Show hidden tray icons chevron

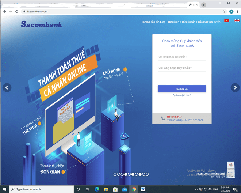coord(196,189)
